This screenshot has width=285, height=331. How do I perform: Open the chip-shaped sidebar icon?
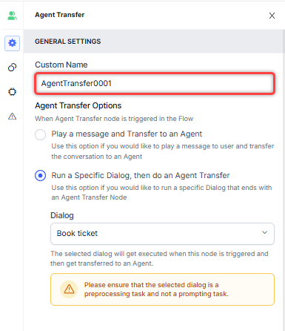coord(12,92)
